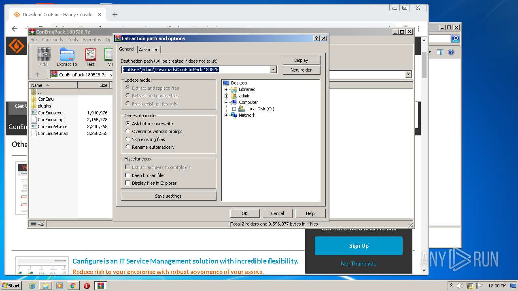The image size is (518, 291).
Task: Open the File menu in WinRAR
Action: [34, 40]
